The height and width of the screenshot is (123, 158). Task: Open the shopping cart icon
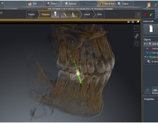[138, 15]
